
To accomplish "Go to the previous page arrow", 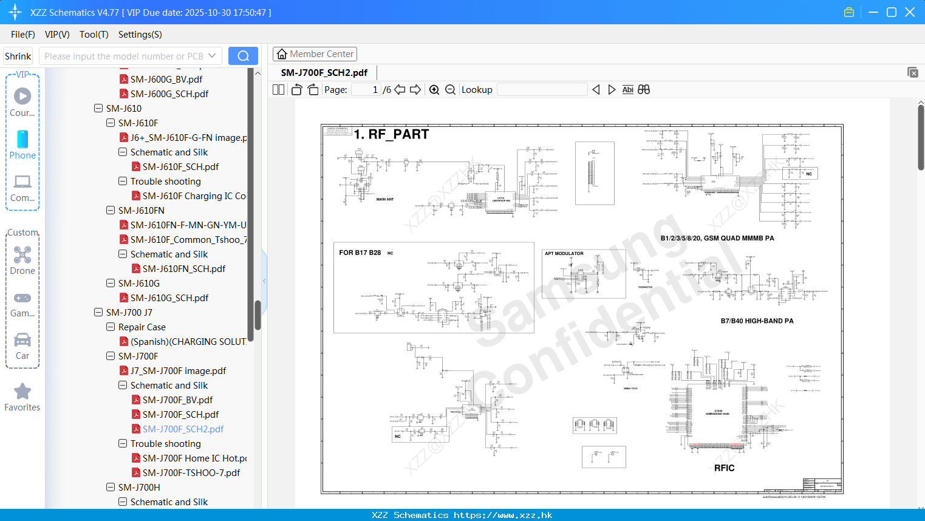I will [x=400, y=89].
